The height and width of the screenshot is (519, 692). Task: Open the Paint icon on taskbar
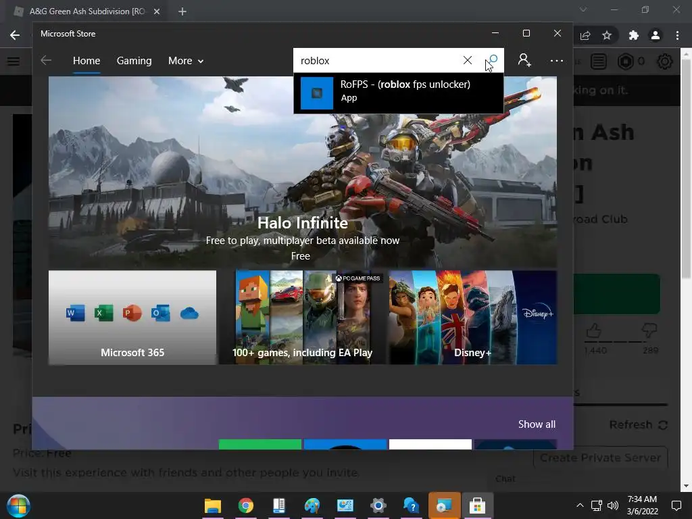click(312, 505)
